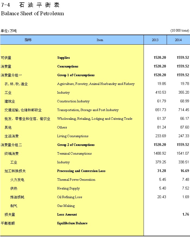The height and width of the screenshot is (245, 190).
Task: Select the "Equilibrium Balance" row label
Action: pyautogui.click(x=72, y=223)
